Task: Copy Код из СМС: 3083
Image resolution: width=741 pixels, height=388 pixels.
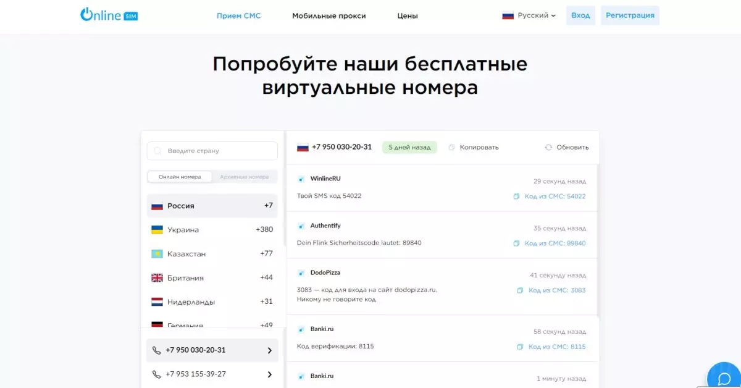Action: click(x=557, y=290)
